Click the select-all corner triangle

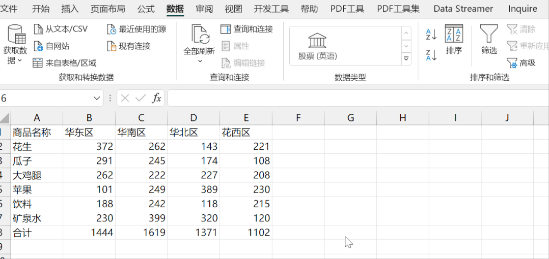click(x=5, y=119)
